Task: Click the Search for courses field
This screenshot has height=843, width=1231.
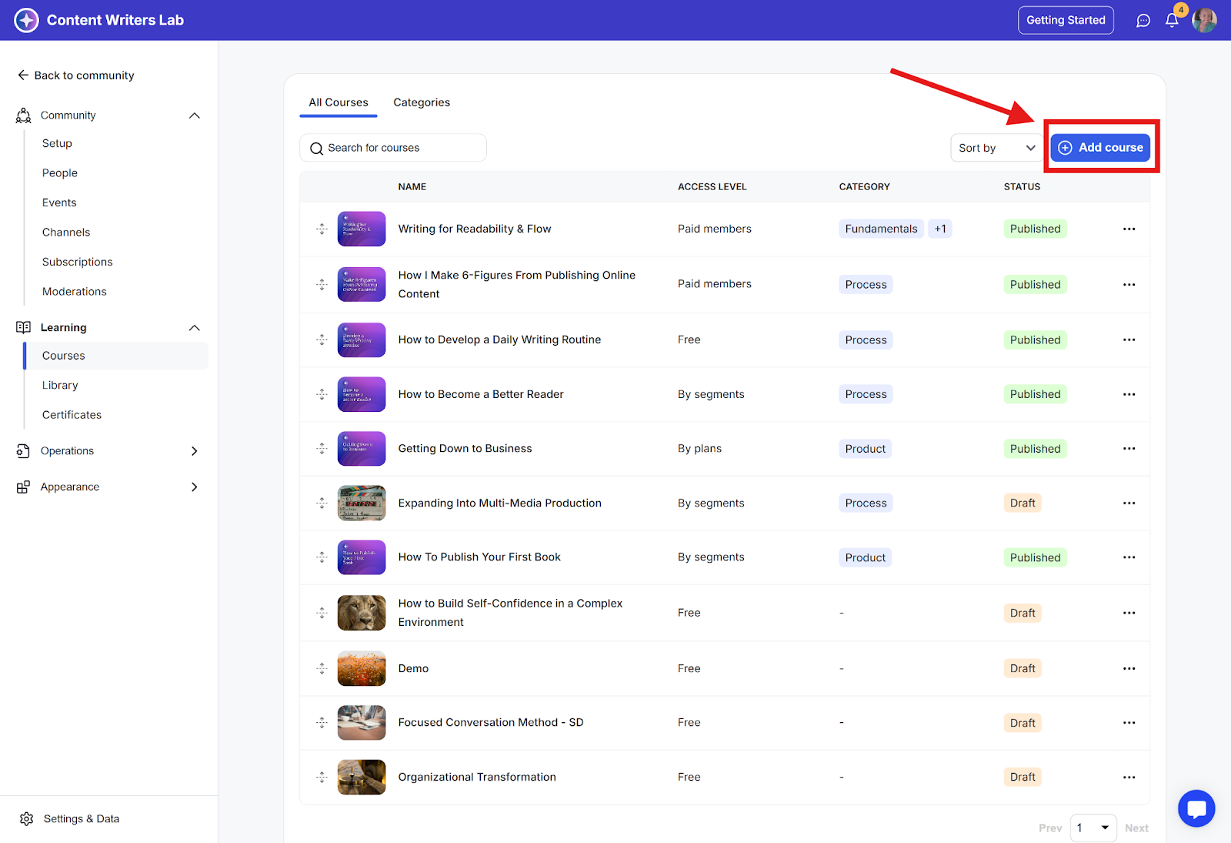Action: tap(393, 148)
